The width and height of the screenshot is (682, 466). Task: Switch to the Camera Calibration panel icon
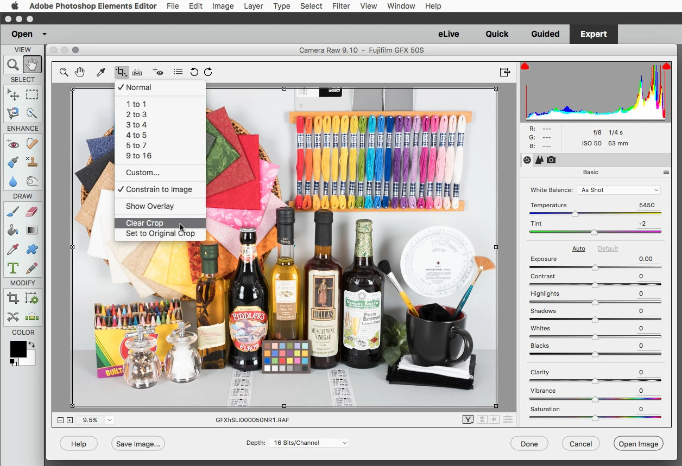(x=551, y=159)
